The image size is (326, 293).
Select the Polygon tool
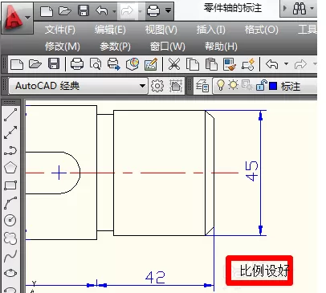tap(10, 168)
